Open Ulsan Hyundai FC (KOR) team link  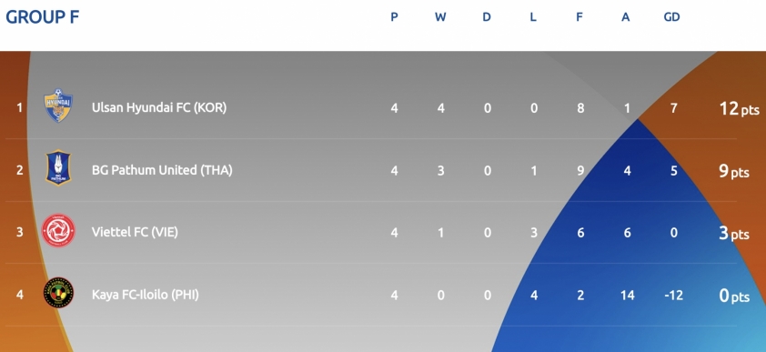click(x=159, y=107)
